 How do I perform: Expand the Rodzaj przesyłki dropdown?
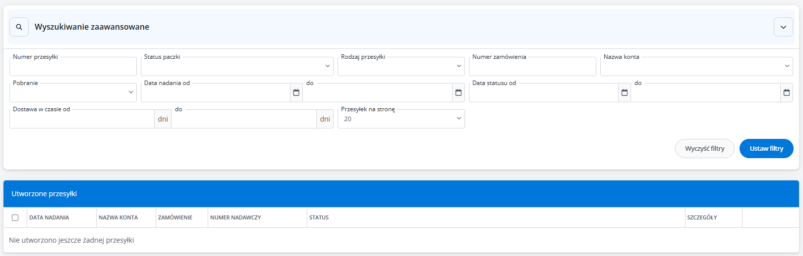(x=401, y=67)
